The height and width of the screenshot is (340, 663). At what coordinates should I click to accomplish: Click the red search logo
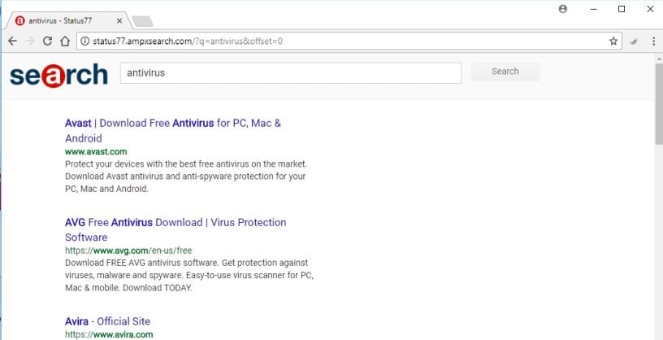click(58, 75)
